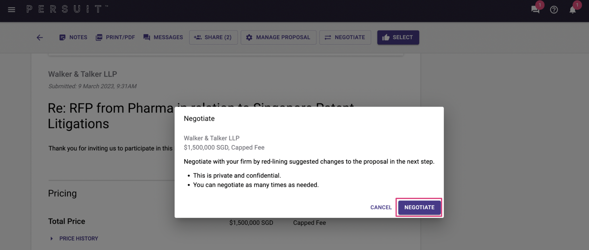Click the Persuit logo
Image resolution: width=589 pixels, height=250 pixels.
[x=67, y=9]
